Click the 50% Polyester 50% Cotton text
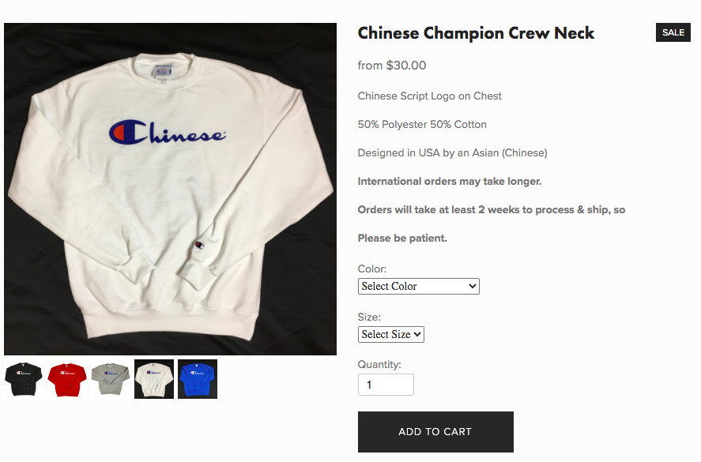Viewport: 701px width, 462px height. (x=422, y=125)
